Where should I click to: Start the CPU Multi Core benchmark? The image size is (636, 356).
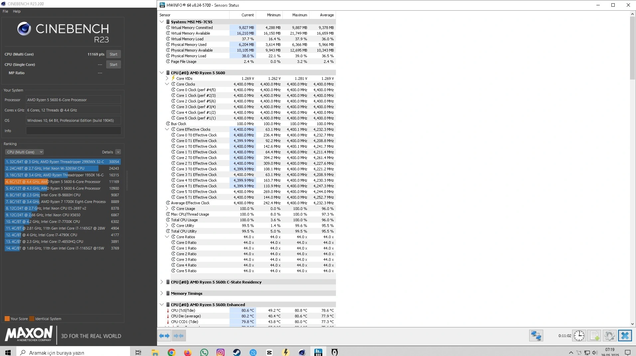click(x=113, y=54)
